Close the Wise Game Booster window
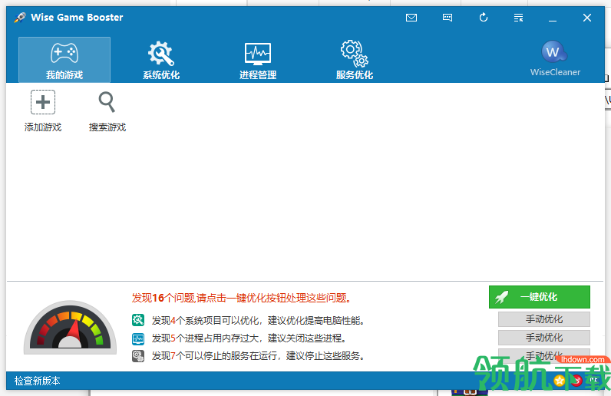 pyautogui.click(x=587, y=18)
